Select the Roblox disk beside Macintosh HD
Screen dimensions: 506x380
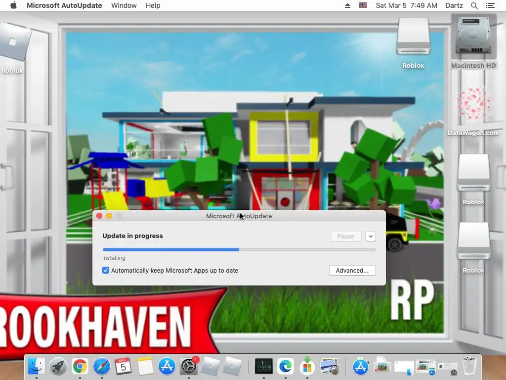pyautogui.click(x=413, y=42)
